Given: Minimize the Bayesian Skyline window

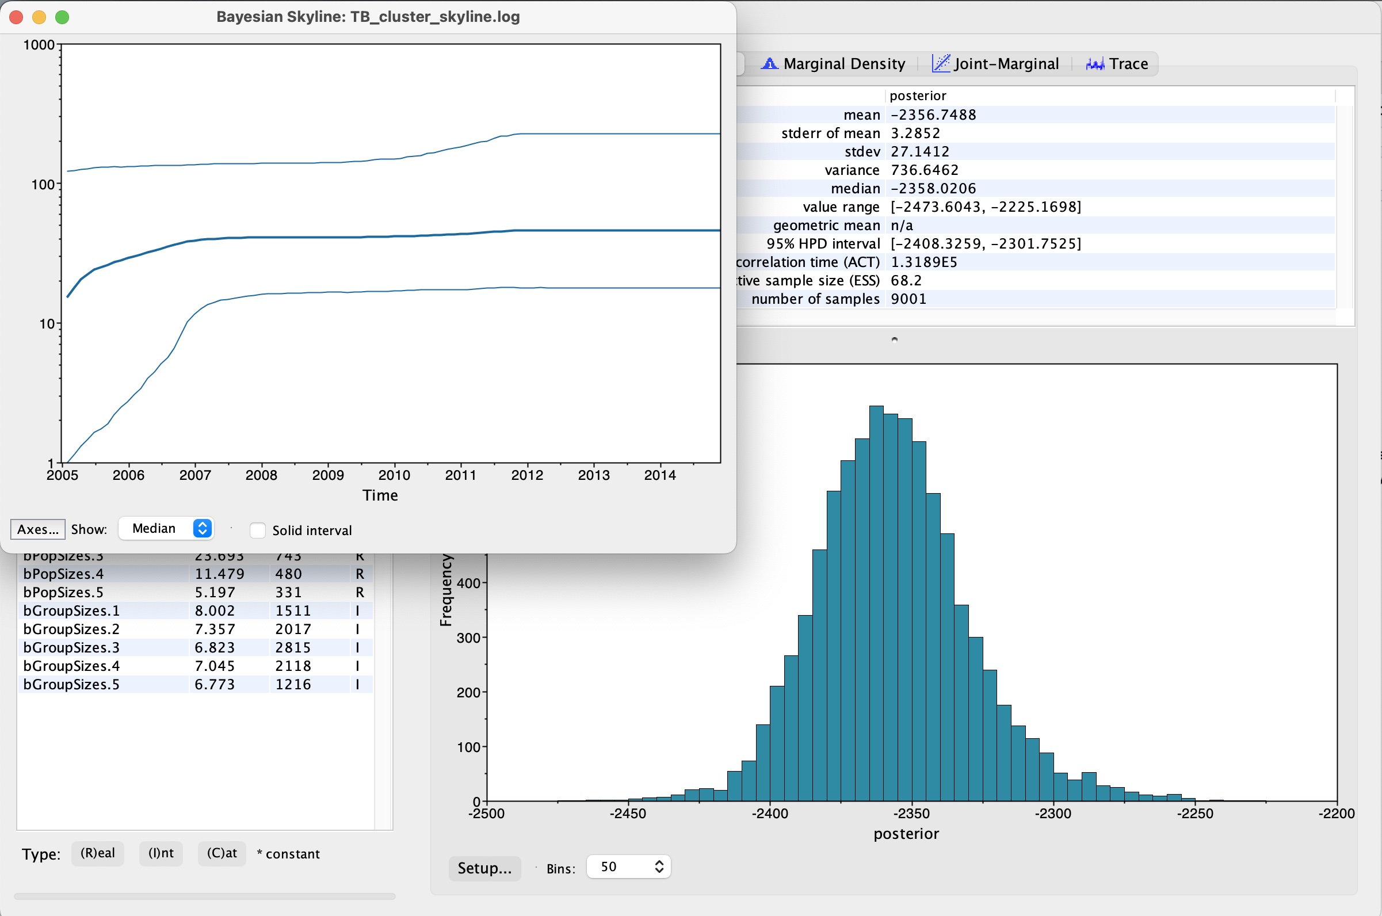Looking at the screenshot, I should 39,17.
